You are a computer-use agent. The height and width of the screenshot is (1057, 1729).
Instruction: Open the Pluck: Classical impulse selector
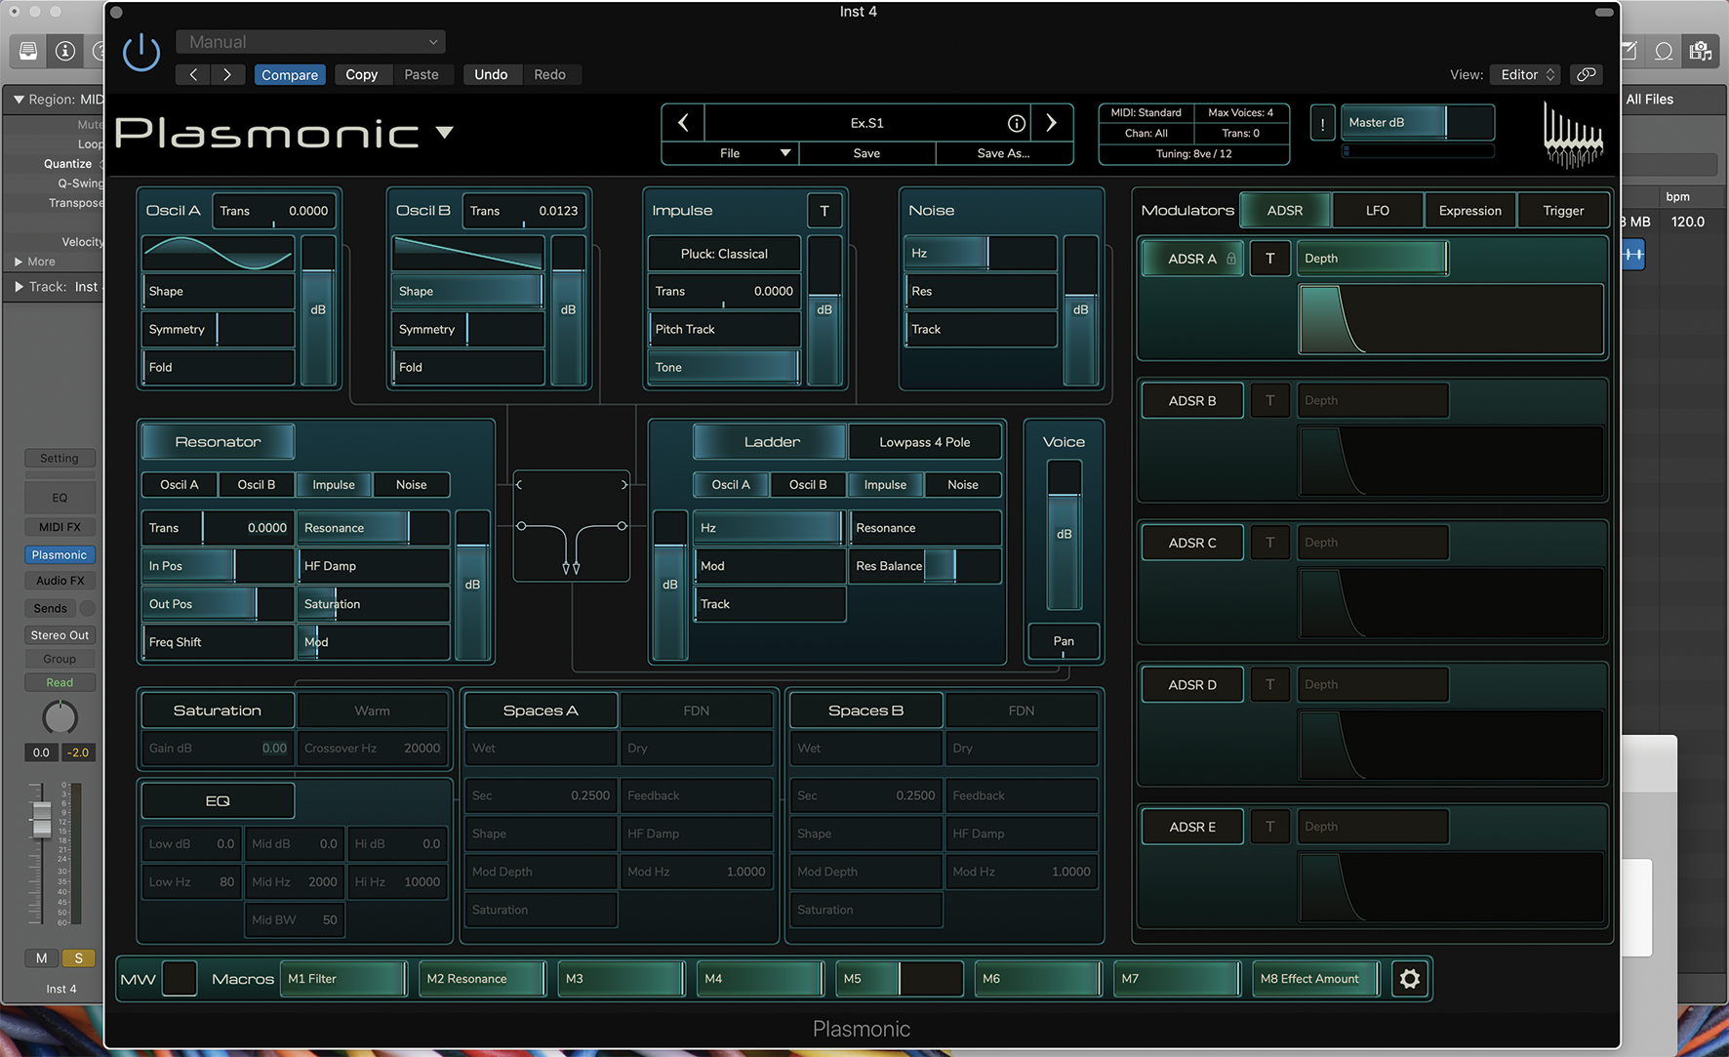click(724, 254)
